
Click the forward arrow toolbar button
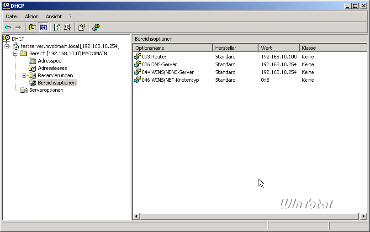tap(18, 27)
